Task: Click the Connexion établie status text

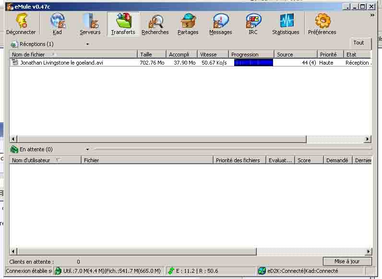Action: [29, 271]
